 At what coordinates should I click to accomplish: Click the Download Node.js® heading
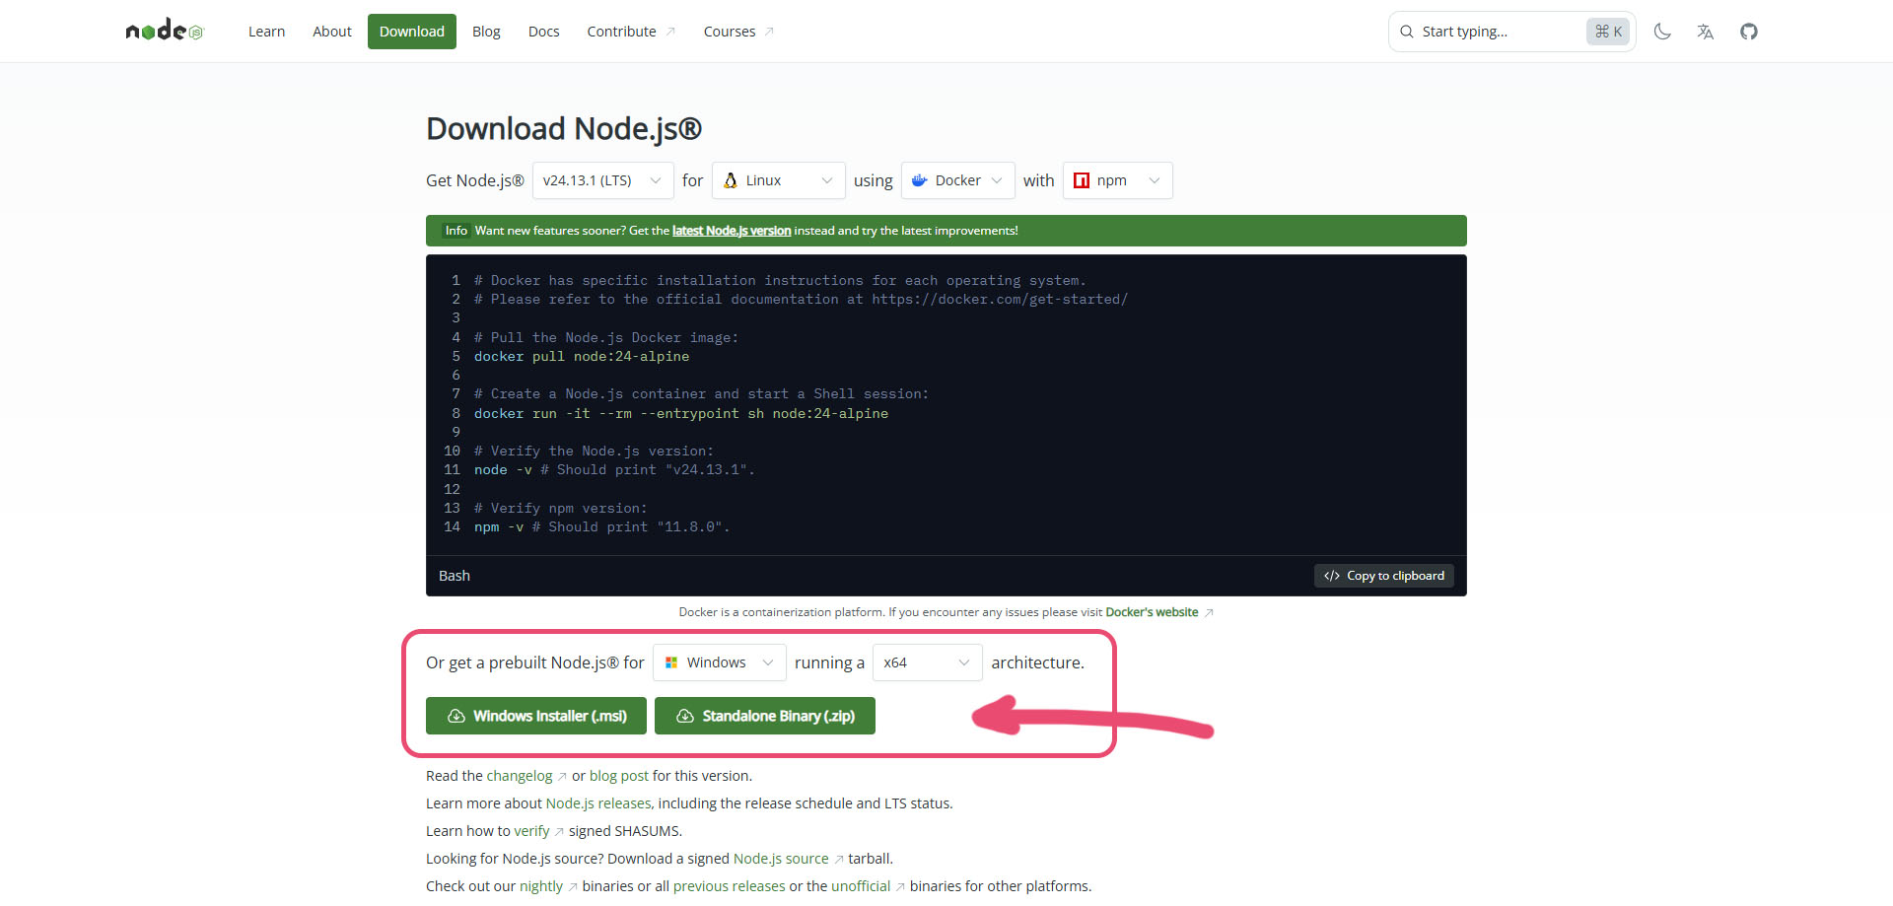564,129
